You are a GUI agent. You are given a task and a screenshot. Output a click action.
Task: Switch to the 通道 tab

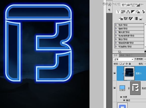[x=122, y=55]
